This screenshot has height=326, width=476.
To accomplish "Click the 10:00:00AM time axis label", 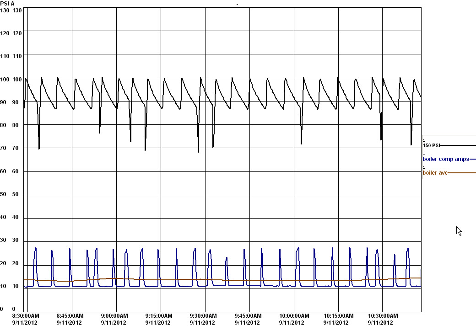I will tap(294, 316).
